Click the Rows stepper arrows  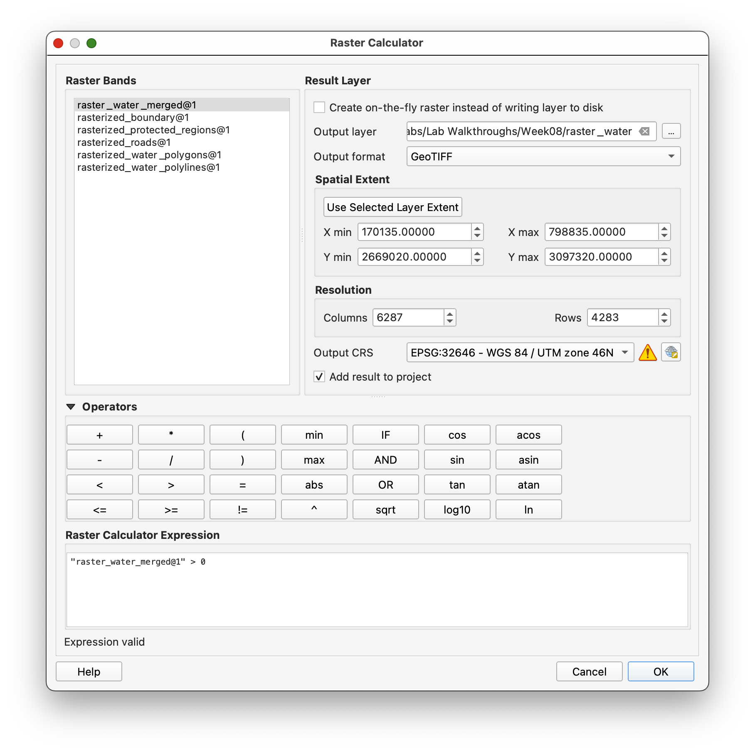664,317
